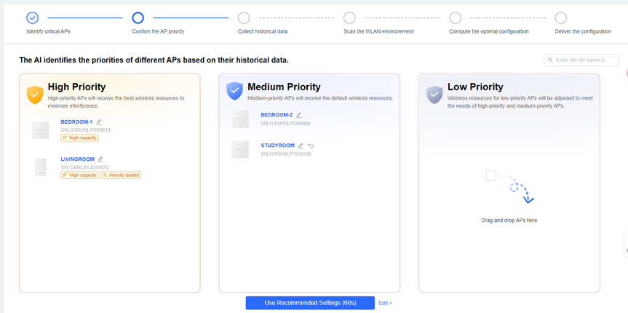Click the High Priority yellow shield icon
The image size is (628, 313).
(35, 95)
